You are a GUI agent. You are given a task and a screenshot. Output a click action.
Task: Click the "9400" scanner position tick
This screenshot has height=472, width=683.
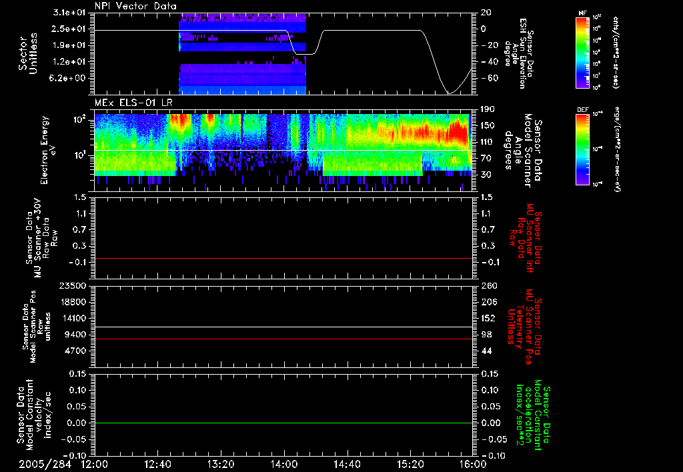(75, 335)
